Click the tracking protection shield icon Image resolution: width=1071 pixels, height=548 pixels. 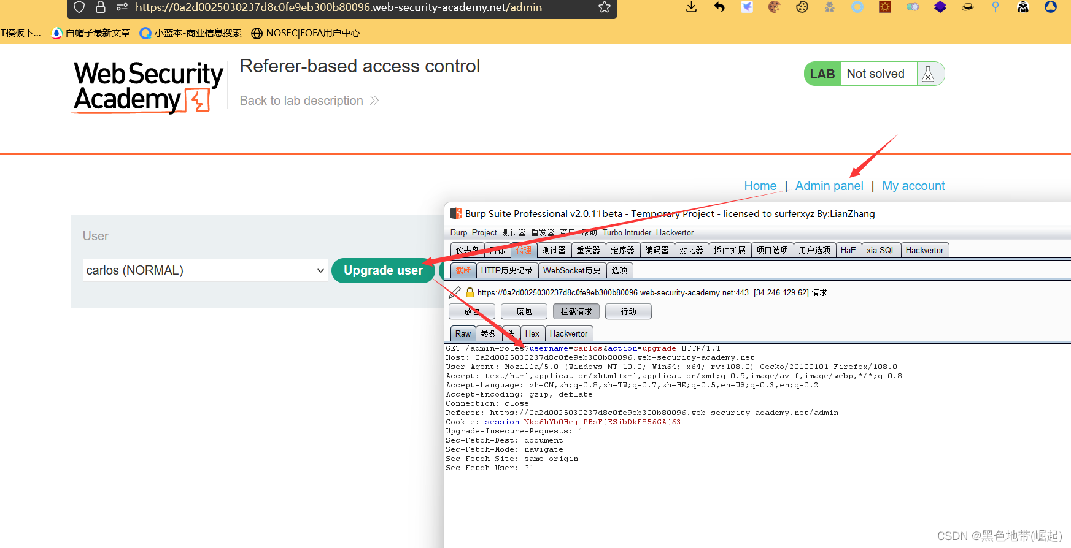click(79, 7)
